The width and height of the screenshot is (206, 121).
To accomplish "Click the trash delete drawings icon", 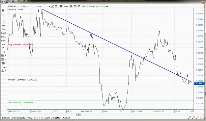I will pyautogui.click(x=3, y=10).
